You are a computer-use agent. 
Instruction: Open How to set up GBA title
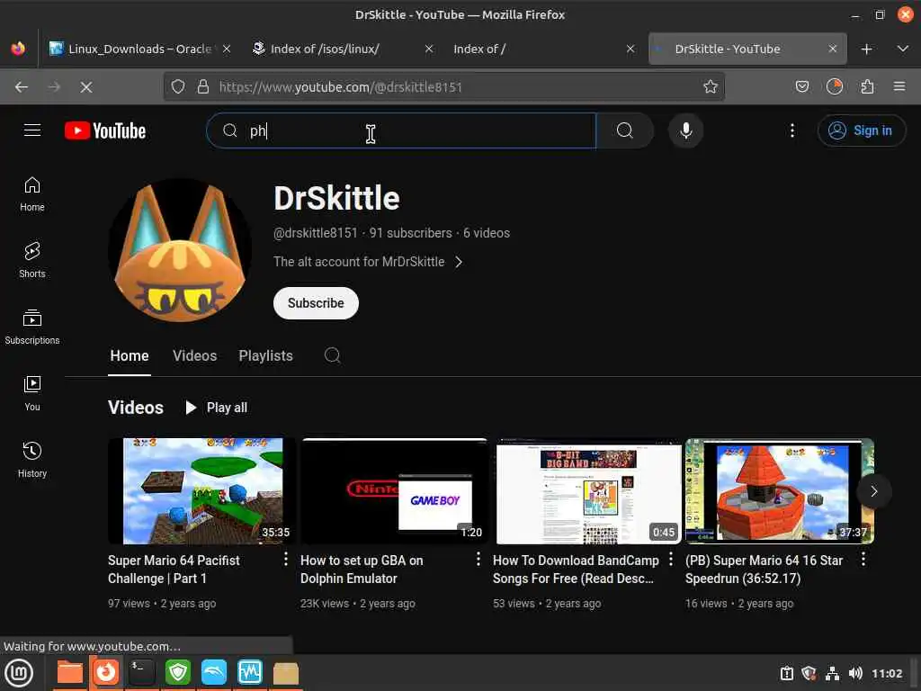click(362, 570)
